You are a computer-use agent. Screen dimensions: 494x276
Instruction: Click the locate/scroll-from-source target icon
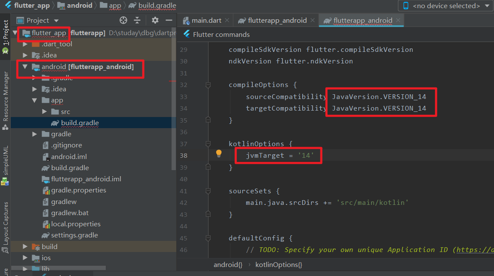(123, 21)
